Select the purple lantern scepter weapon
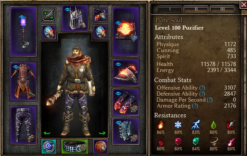Screen dimensions: 247x156 click(23, 31)
